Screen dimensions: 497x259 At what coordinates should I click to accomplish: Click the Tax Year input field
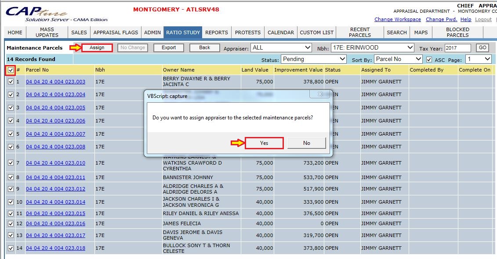(457, 48)
